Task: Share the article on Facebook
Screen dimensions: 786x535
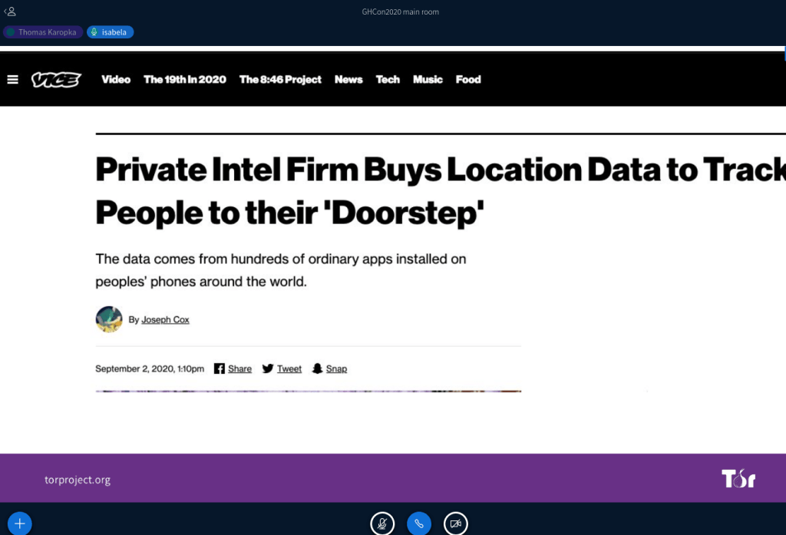Action: [x=233, y=369]
